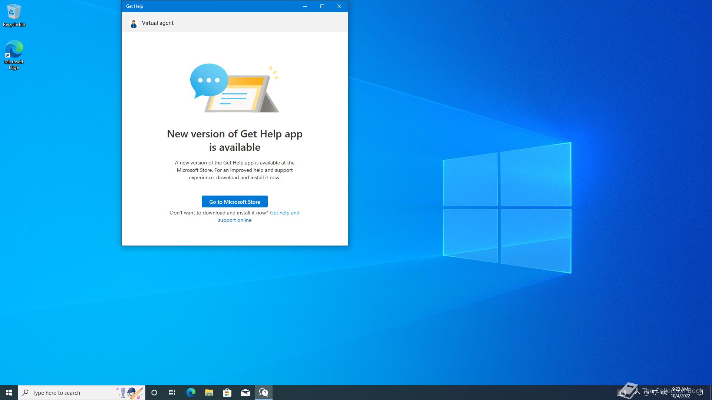
Task: Click the Virtual agent avatar icon
Action: tap(133, 23)
